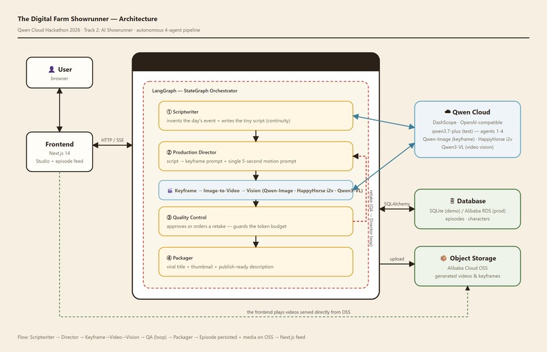Click the dark header bar of the central container

[256, 62]
